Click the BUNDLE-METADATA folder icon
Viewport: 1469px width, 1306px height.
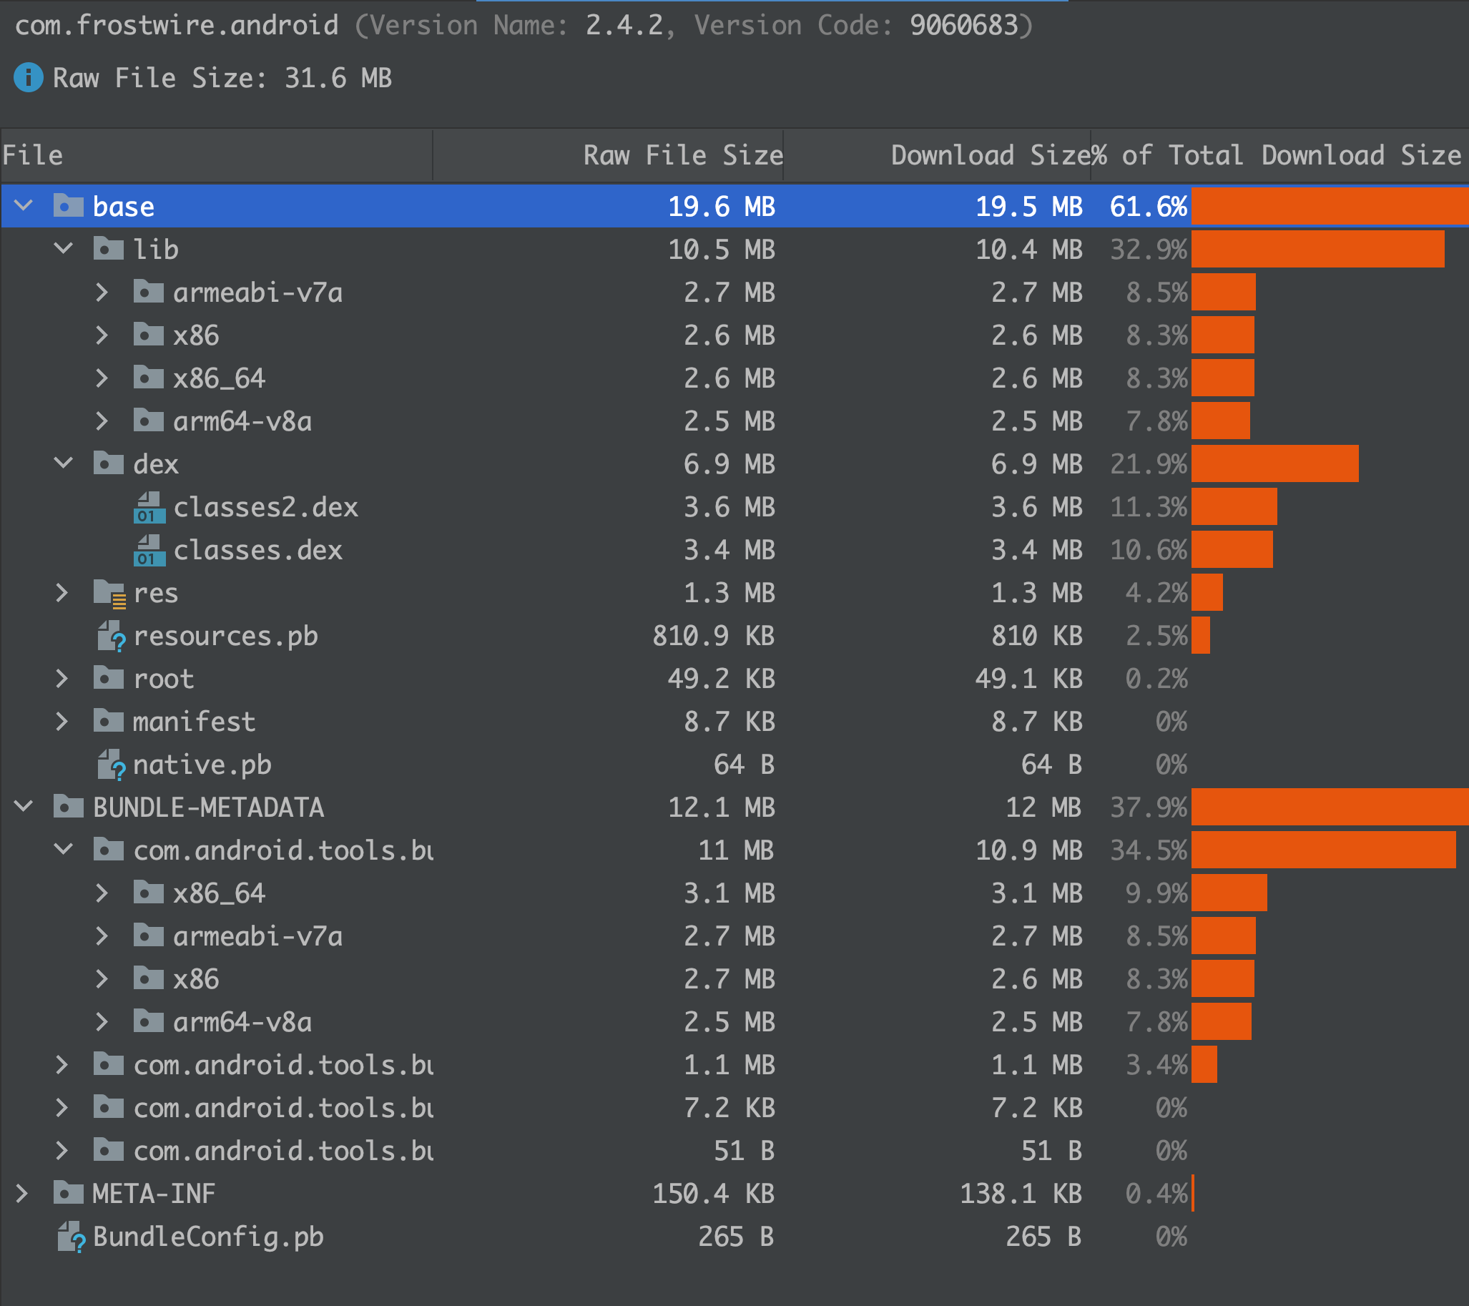click(69, 807)
